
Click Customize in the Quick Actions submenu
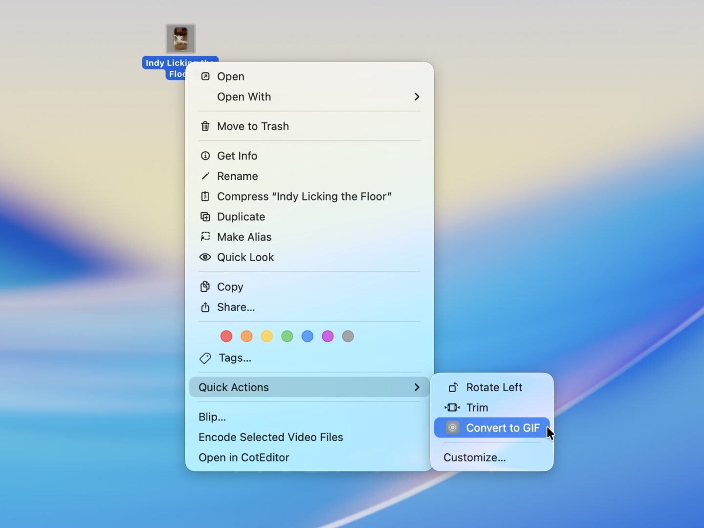click(474, 458)
